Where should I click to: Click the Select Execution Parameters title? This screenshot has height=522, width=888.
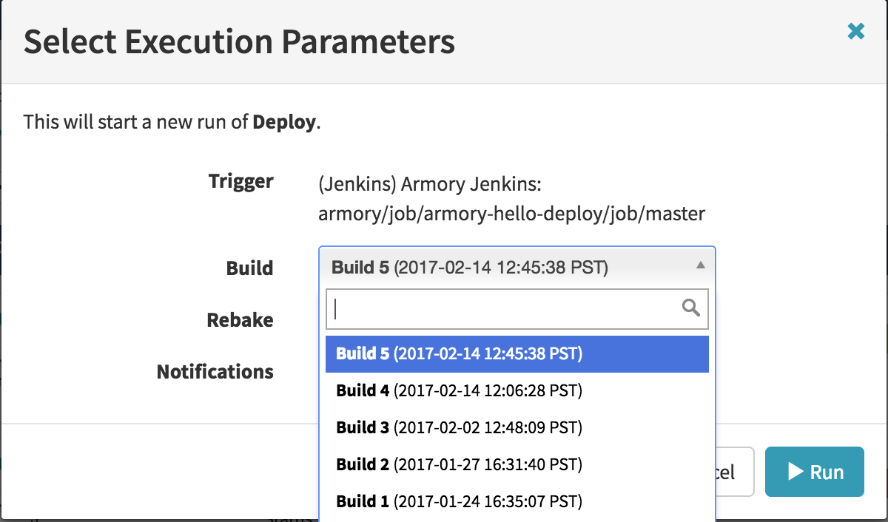pyautogui.click(x=239, y=43)
